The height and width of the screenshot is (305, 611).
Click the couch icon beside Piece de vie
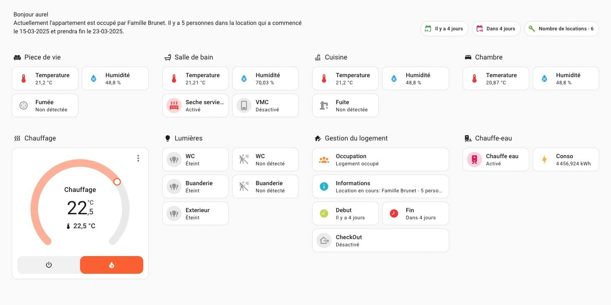pos(17,57)
